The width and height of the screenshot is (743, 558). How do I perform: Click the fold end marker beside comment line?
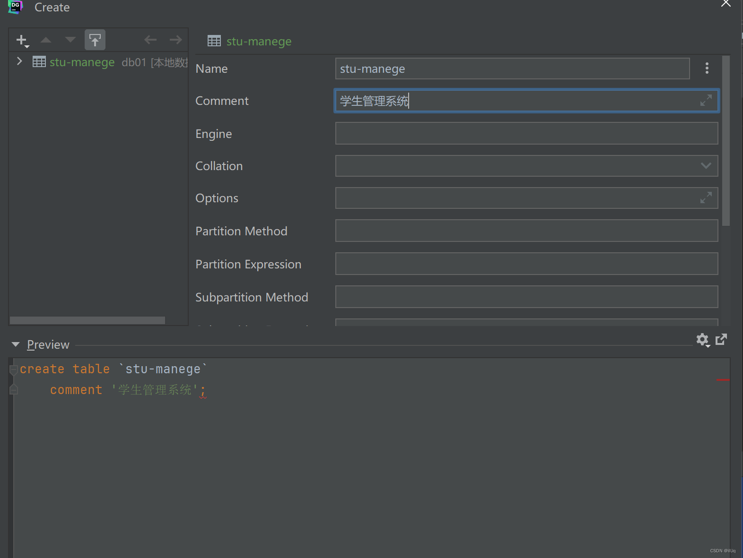[14, 389]
